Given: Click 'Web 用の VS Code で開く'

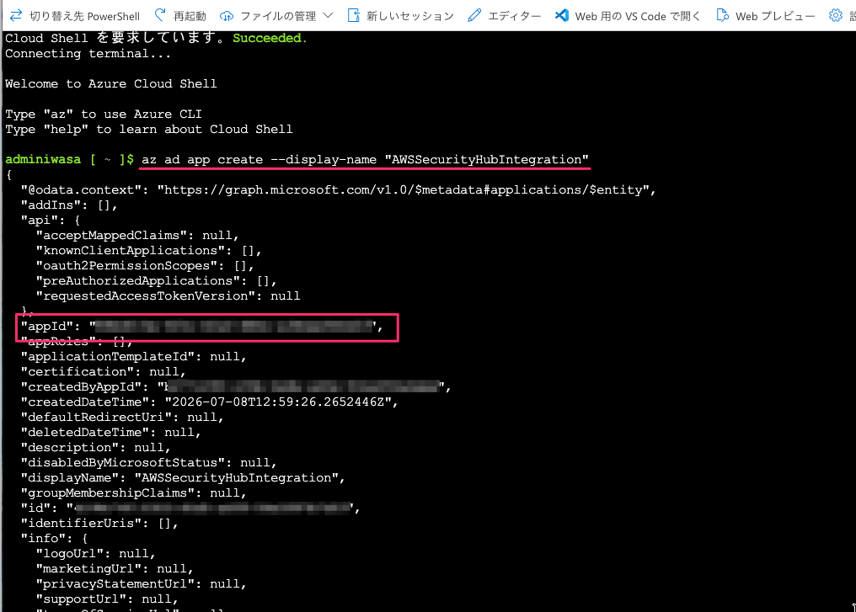Looking at the screenshot, I should point(637,16).
